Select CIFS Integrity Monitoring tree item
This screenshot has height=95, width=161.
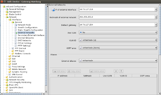(20, 82)
